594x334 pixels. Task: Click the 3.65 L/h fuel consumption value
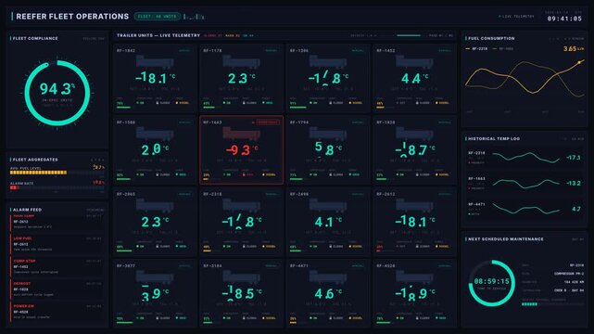(x=574, y=49)
